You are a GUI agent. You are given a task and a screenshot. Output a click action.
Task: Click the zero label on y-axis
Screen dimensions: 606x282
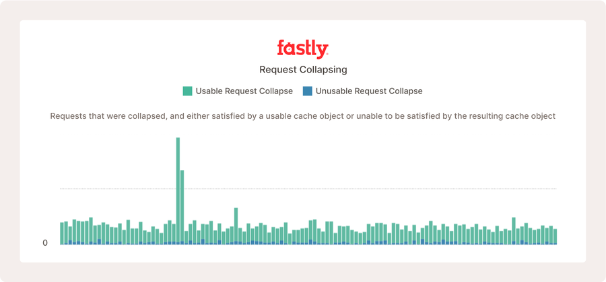coord(45,243)
